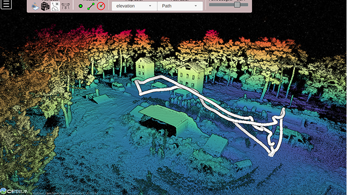347x195 pixels.
Task: Select the red circle radius measure tool
Action: 101,6
